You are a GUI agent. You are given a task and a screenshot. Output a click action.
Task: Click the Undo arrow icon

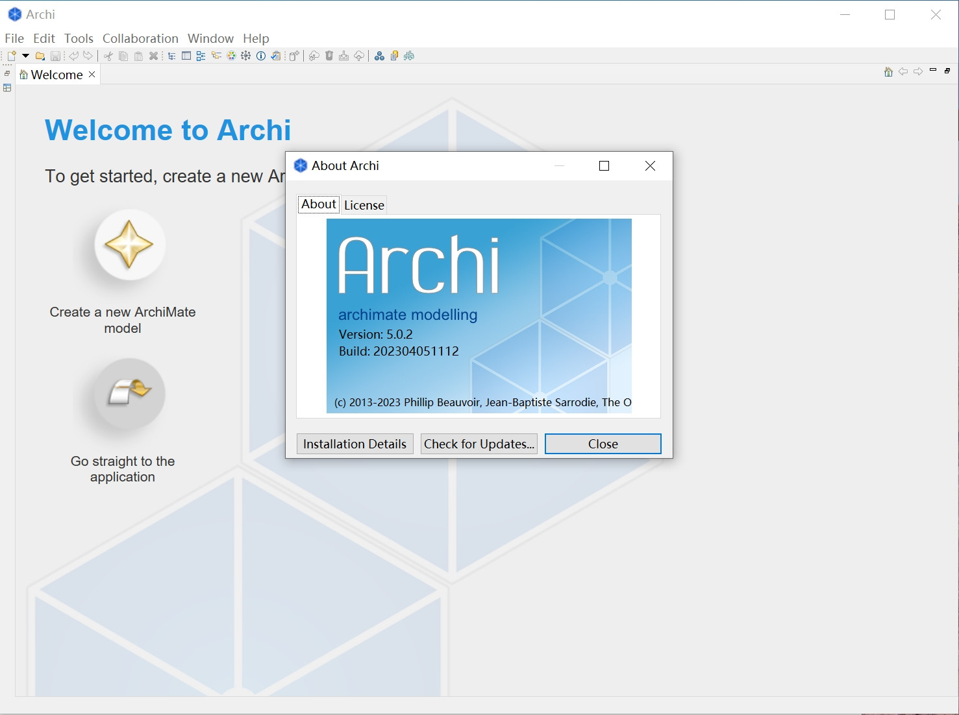point(74,56)
